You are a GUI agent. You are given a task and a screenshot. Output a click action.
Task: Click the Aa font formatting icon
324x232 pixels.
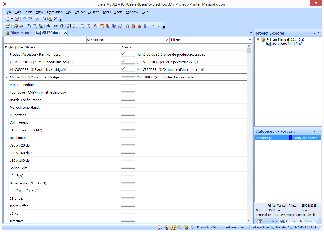pyautogui.click(x=48, y=26)
